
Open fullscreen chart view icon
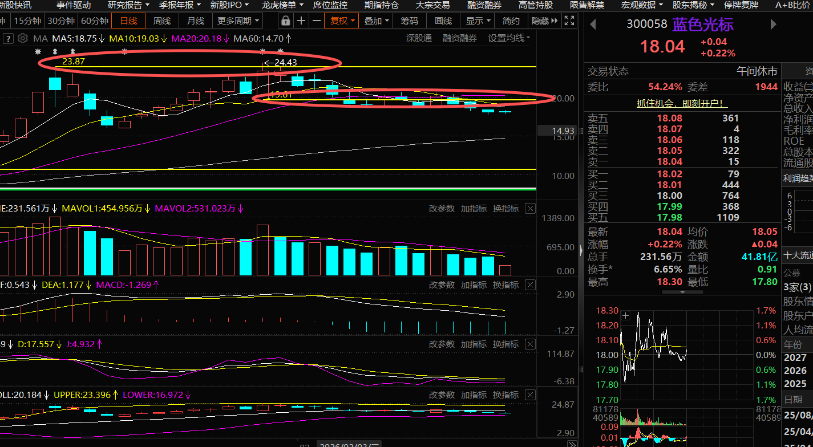569,21
